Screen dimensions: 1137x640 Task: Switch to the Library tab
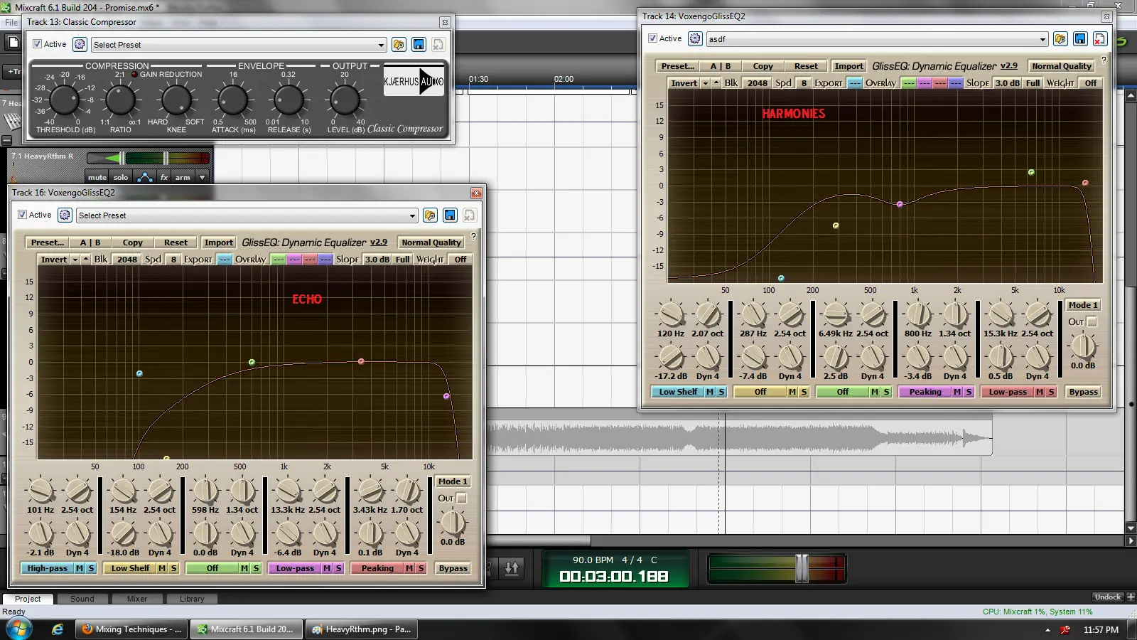[192, 599]
